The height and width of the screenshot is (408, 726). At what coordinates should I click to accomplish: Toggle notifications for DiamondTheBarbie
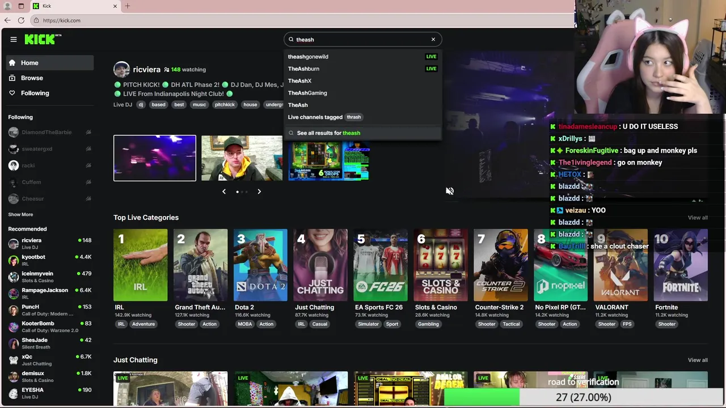(x=88, y=132)
